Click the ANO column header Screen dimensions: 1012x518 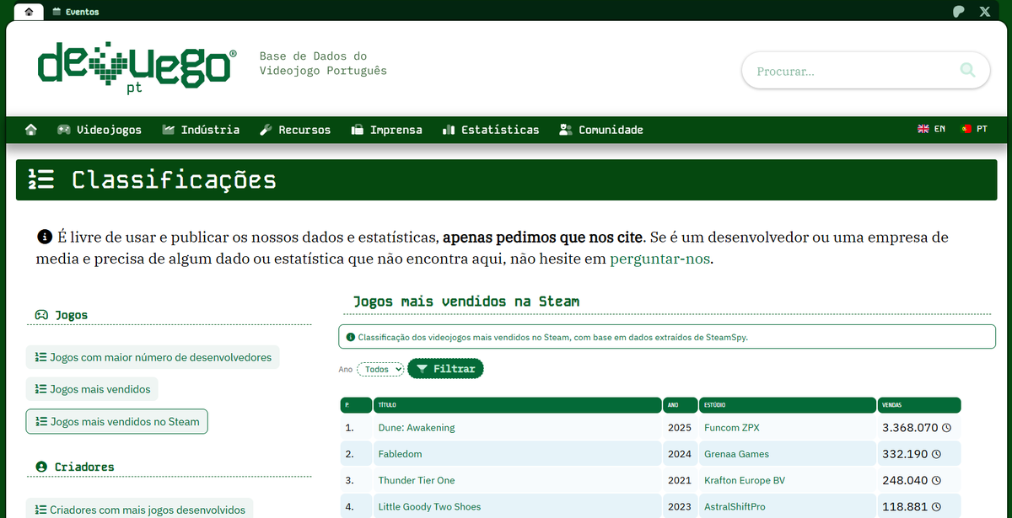point(681,405)
